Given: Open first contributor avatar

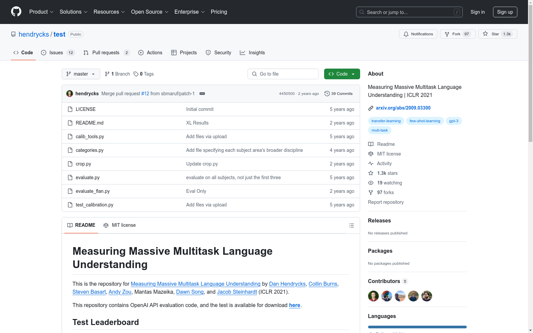Looking at the screenshot, I should (373, 296).
